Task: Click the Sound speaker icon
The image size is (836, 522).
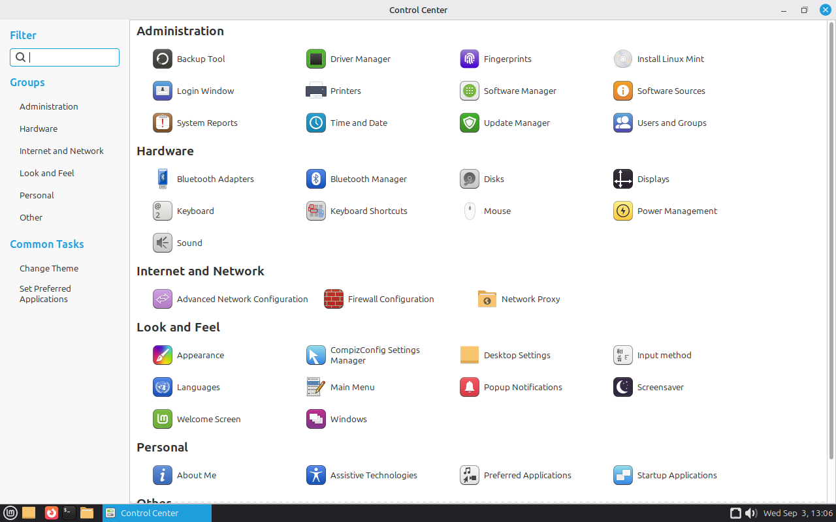Action: point(163,243)
